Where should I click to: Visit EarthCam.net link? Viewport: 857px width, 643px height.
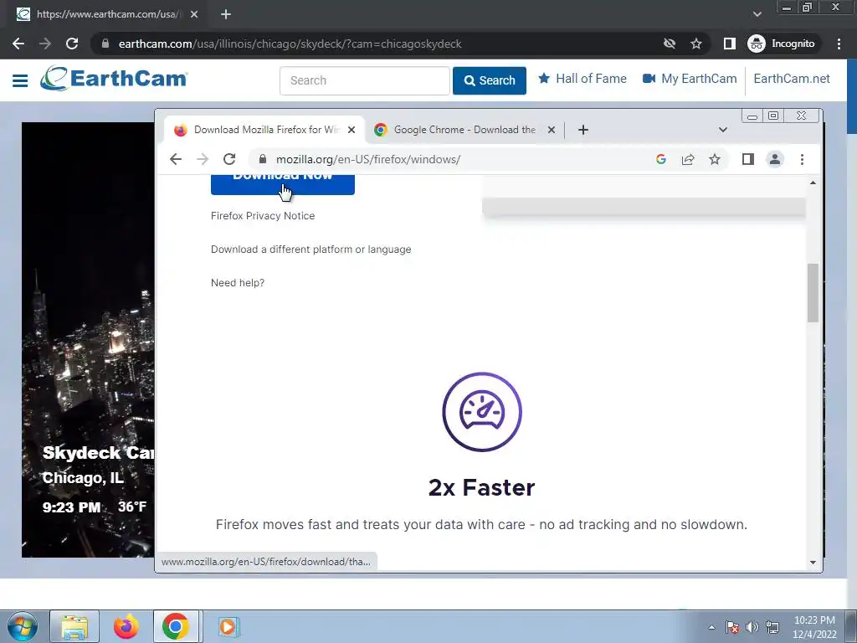(x=792, y=79)
